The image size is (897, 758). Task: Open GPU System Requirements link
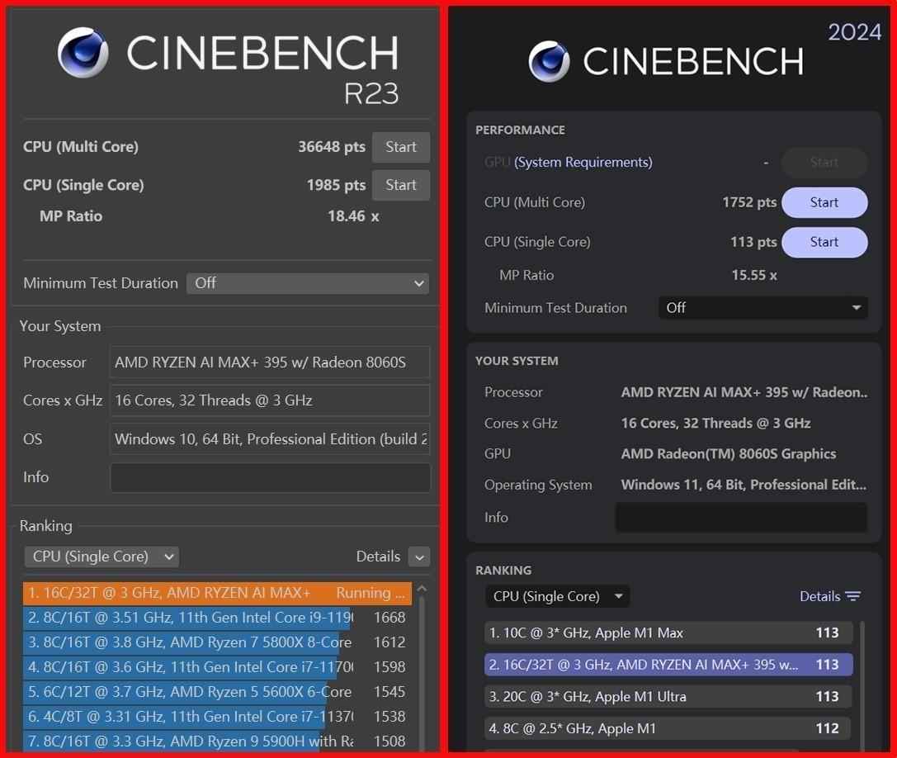click(583, 163)
